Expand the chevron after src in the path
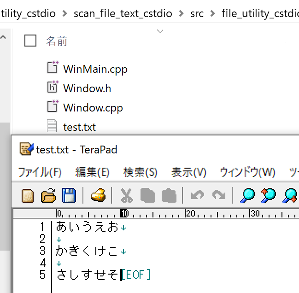 pos(212,13)
